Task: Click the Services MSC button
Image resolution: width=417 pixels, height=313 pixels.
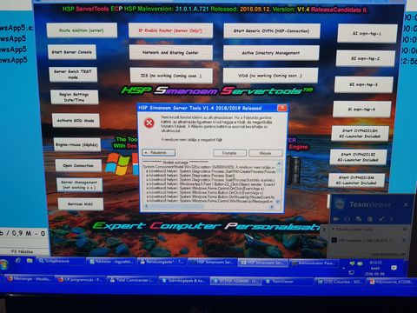Action: coord(81,204)
